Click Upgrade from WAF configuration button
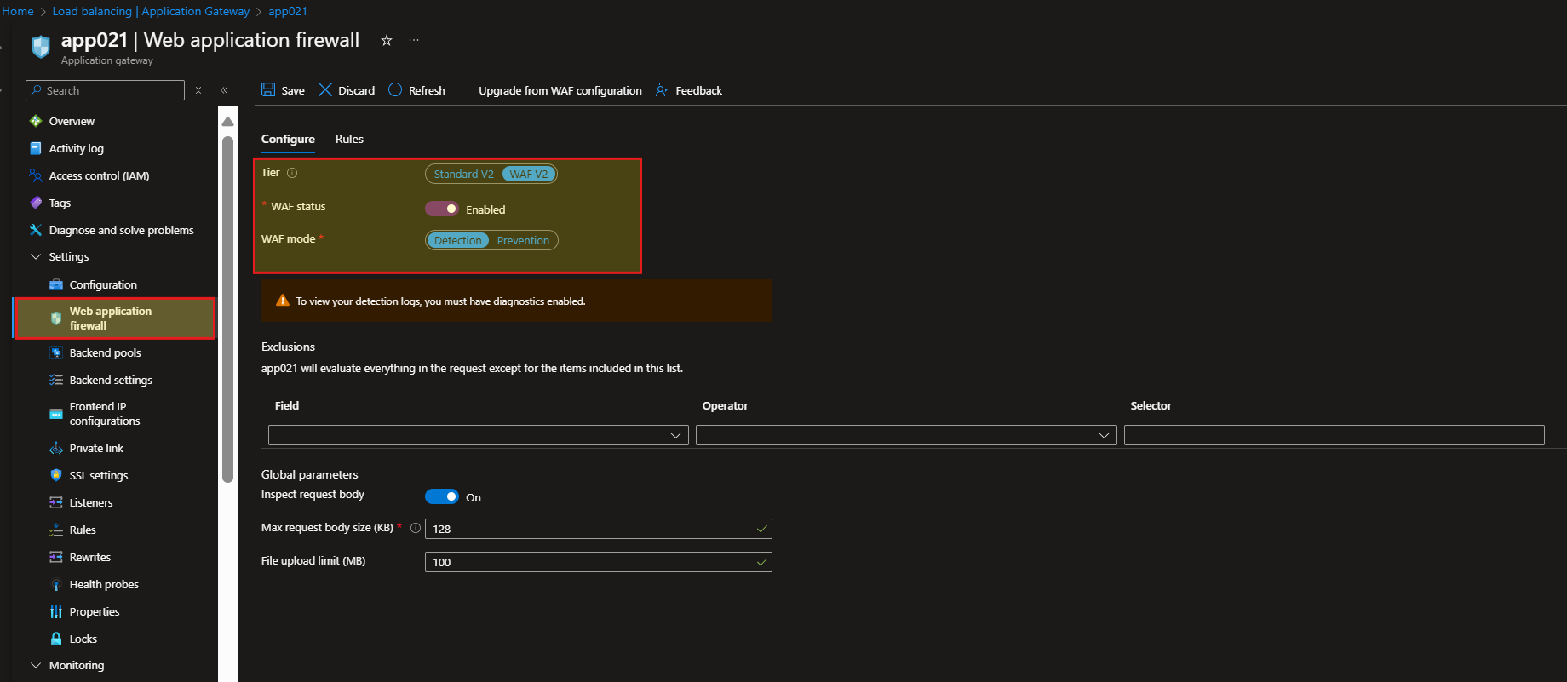1567x682 pixels. 560,90
